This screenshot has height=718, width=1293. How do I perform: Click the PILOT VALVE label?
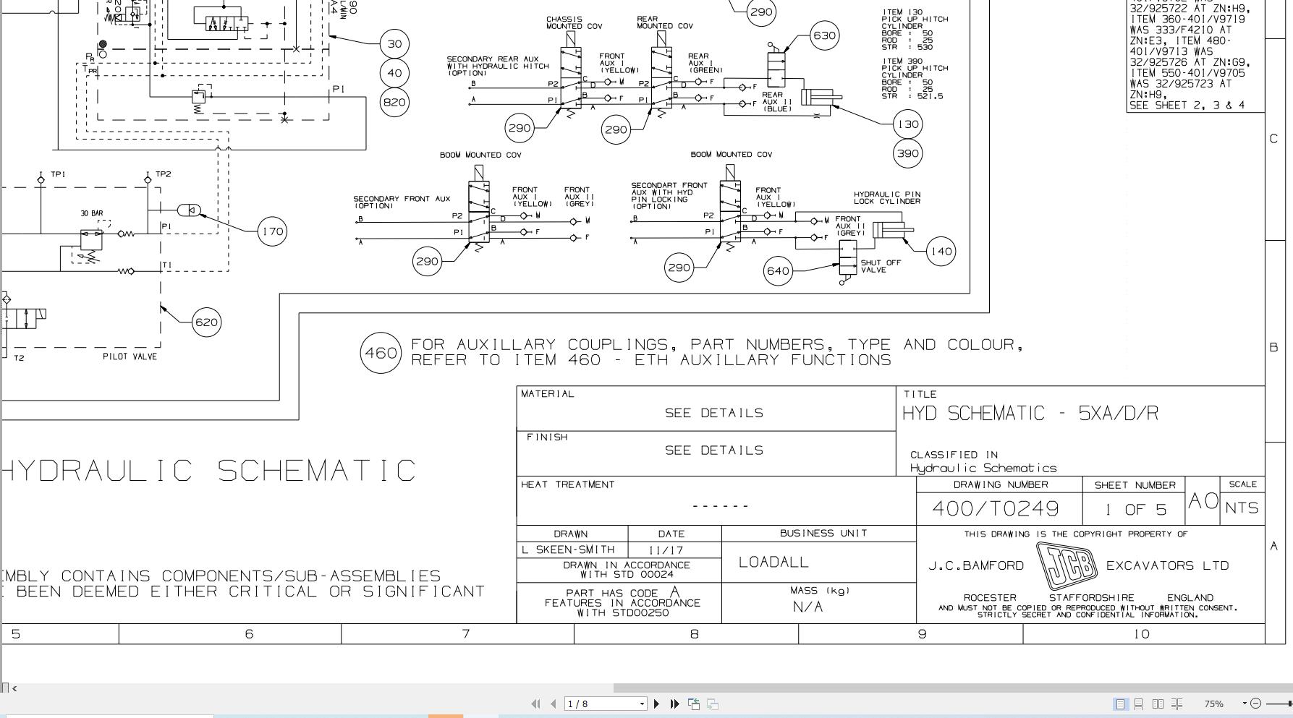(x=130, y=356)
